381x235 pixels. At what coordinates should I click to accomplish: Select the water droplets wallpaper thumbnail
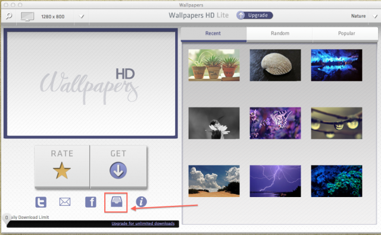(x=336, y=123)
